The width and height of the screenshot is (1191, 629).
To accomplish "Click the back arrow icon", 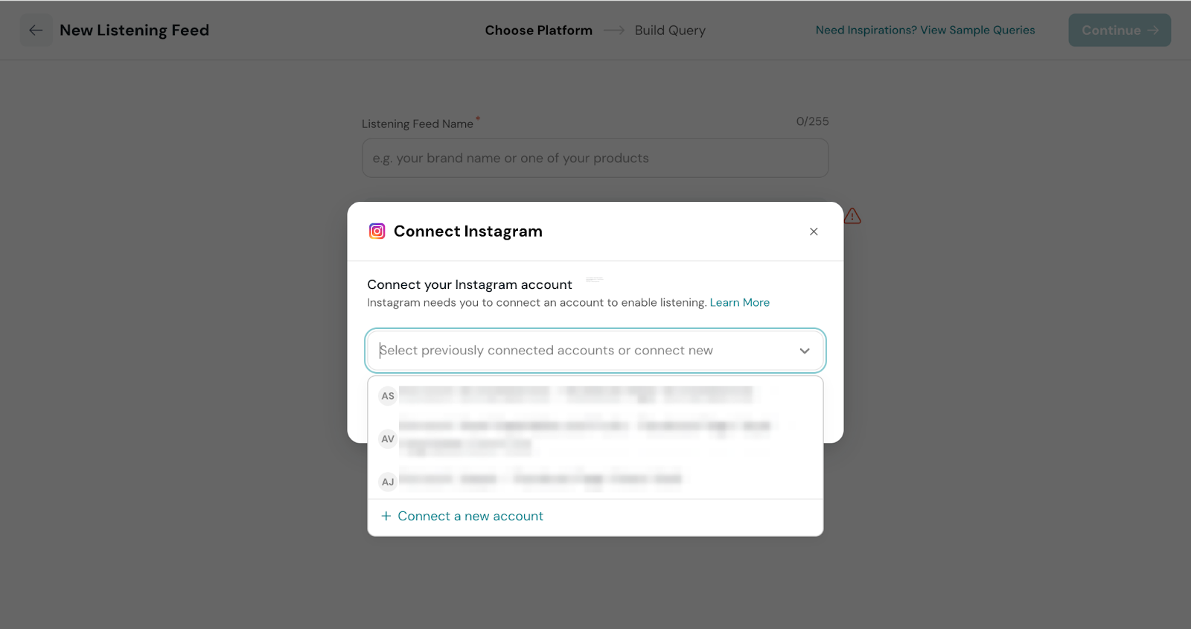I will (x=36, y=31).
